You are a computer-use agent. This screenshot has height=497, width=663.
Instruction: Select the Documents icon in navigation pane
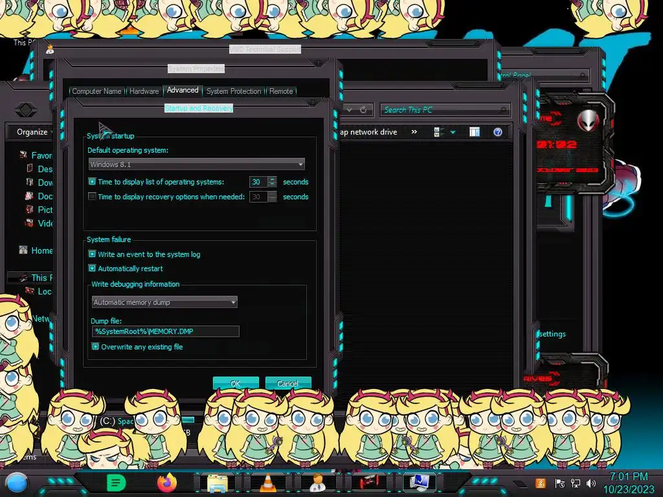click(29, 195)
